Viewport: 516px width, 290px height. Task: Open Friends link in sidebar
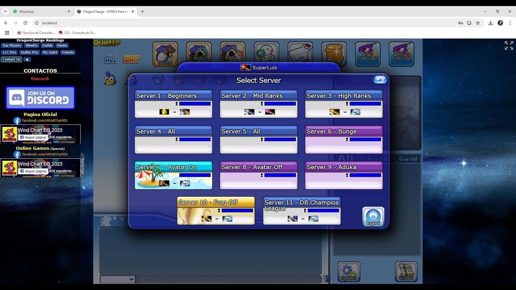pos(68,52)
